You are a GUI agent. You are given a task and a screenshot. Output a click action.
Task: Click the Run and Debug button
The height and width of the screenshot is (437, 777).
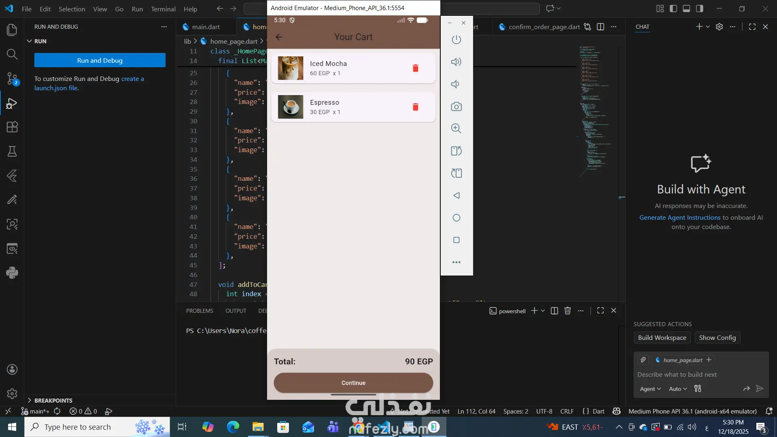tap(100, 60)
